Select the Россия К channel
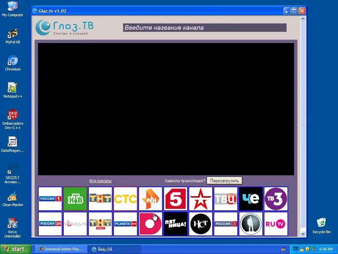This screenshot has height=254, width=338. (x=225, y=224)
